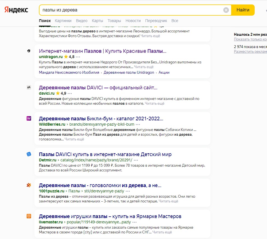Click the davici.ru favicon icon
The image size is (267, 239).
(29, 88)
